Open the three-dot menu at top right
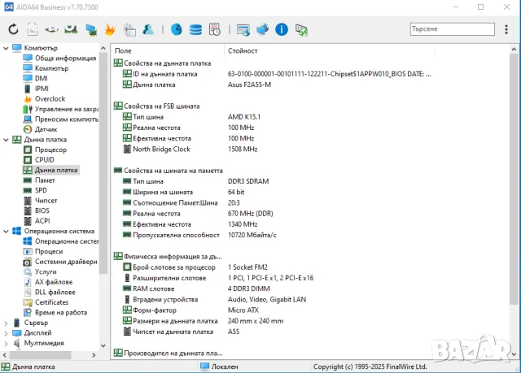This screenshot has height=373, width=521. pyautogui.click(x=506, y=29)
